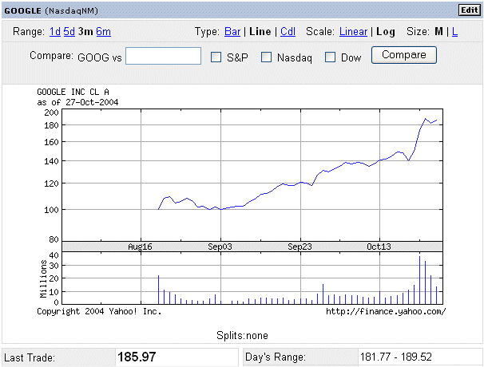Click the 200 price axis label
Image resolution: width=484 pixels, height=367 pixels.
(51, 112)
